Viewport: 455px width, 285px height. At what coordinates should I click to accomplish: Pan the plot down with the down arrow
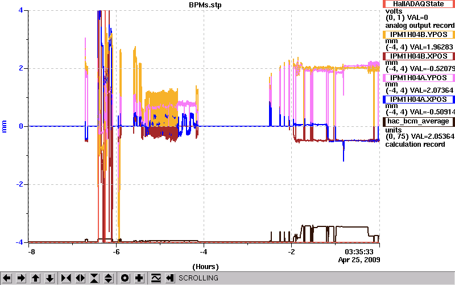coord(49,278)
